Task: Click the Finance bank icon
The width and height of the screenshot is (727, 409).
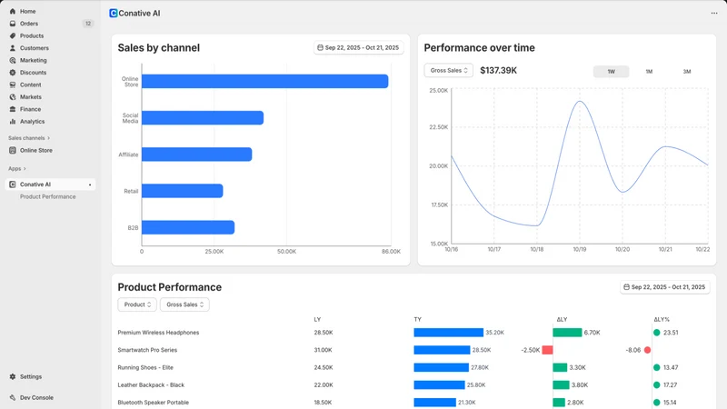Action: tap(13, 109)
